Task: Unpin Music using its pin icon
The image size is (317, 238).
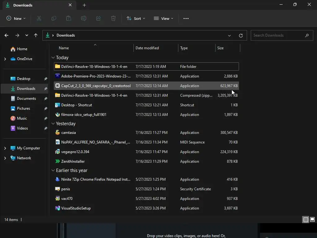Action: [46, 118]
